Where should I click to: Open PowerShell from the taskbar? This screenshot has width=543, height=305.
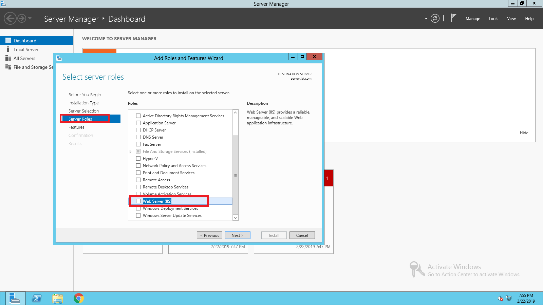point(37,298)
